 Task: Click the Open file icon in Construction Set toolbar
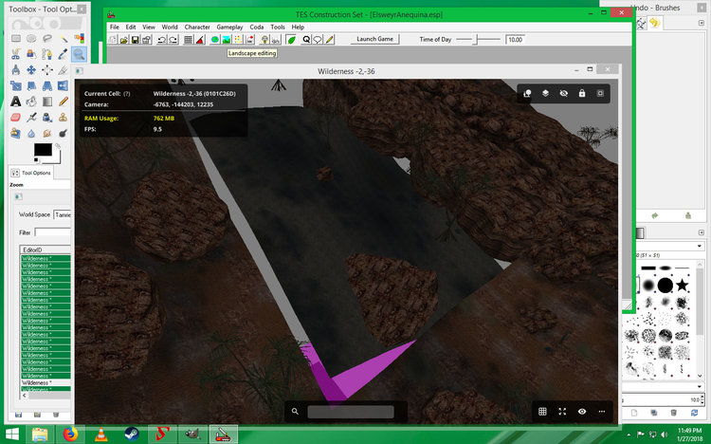click(123, 40)
